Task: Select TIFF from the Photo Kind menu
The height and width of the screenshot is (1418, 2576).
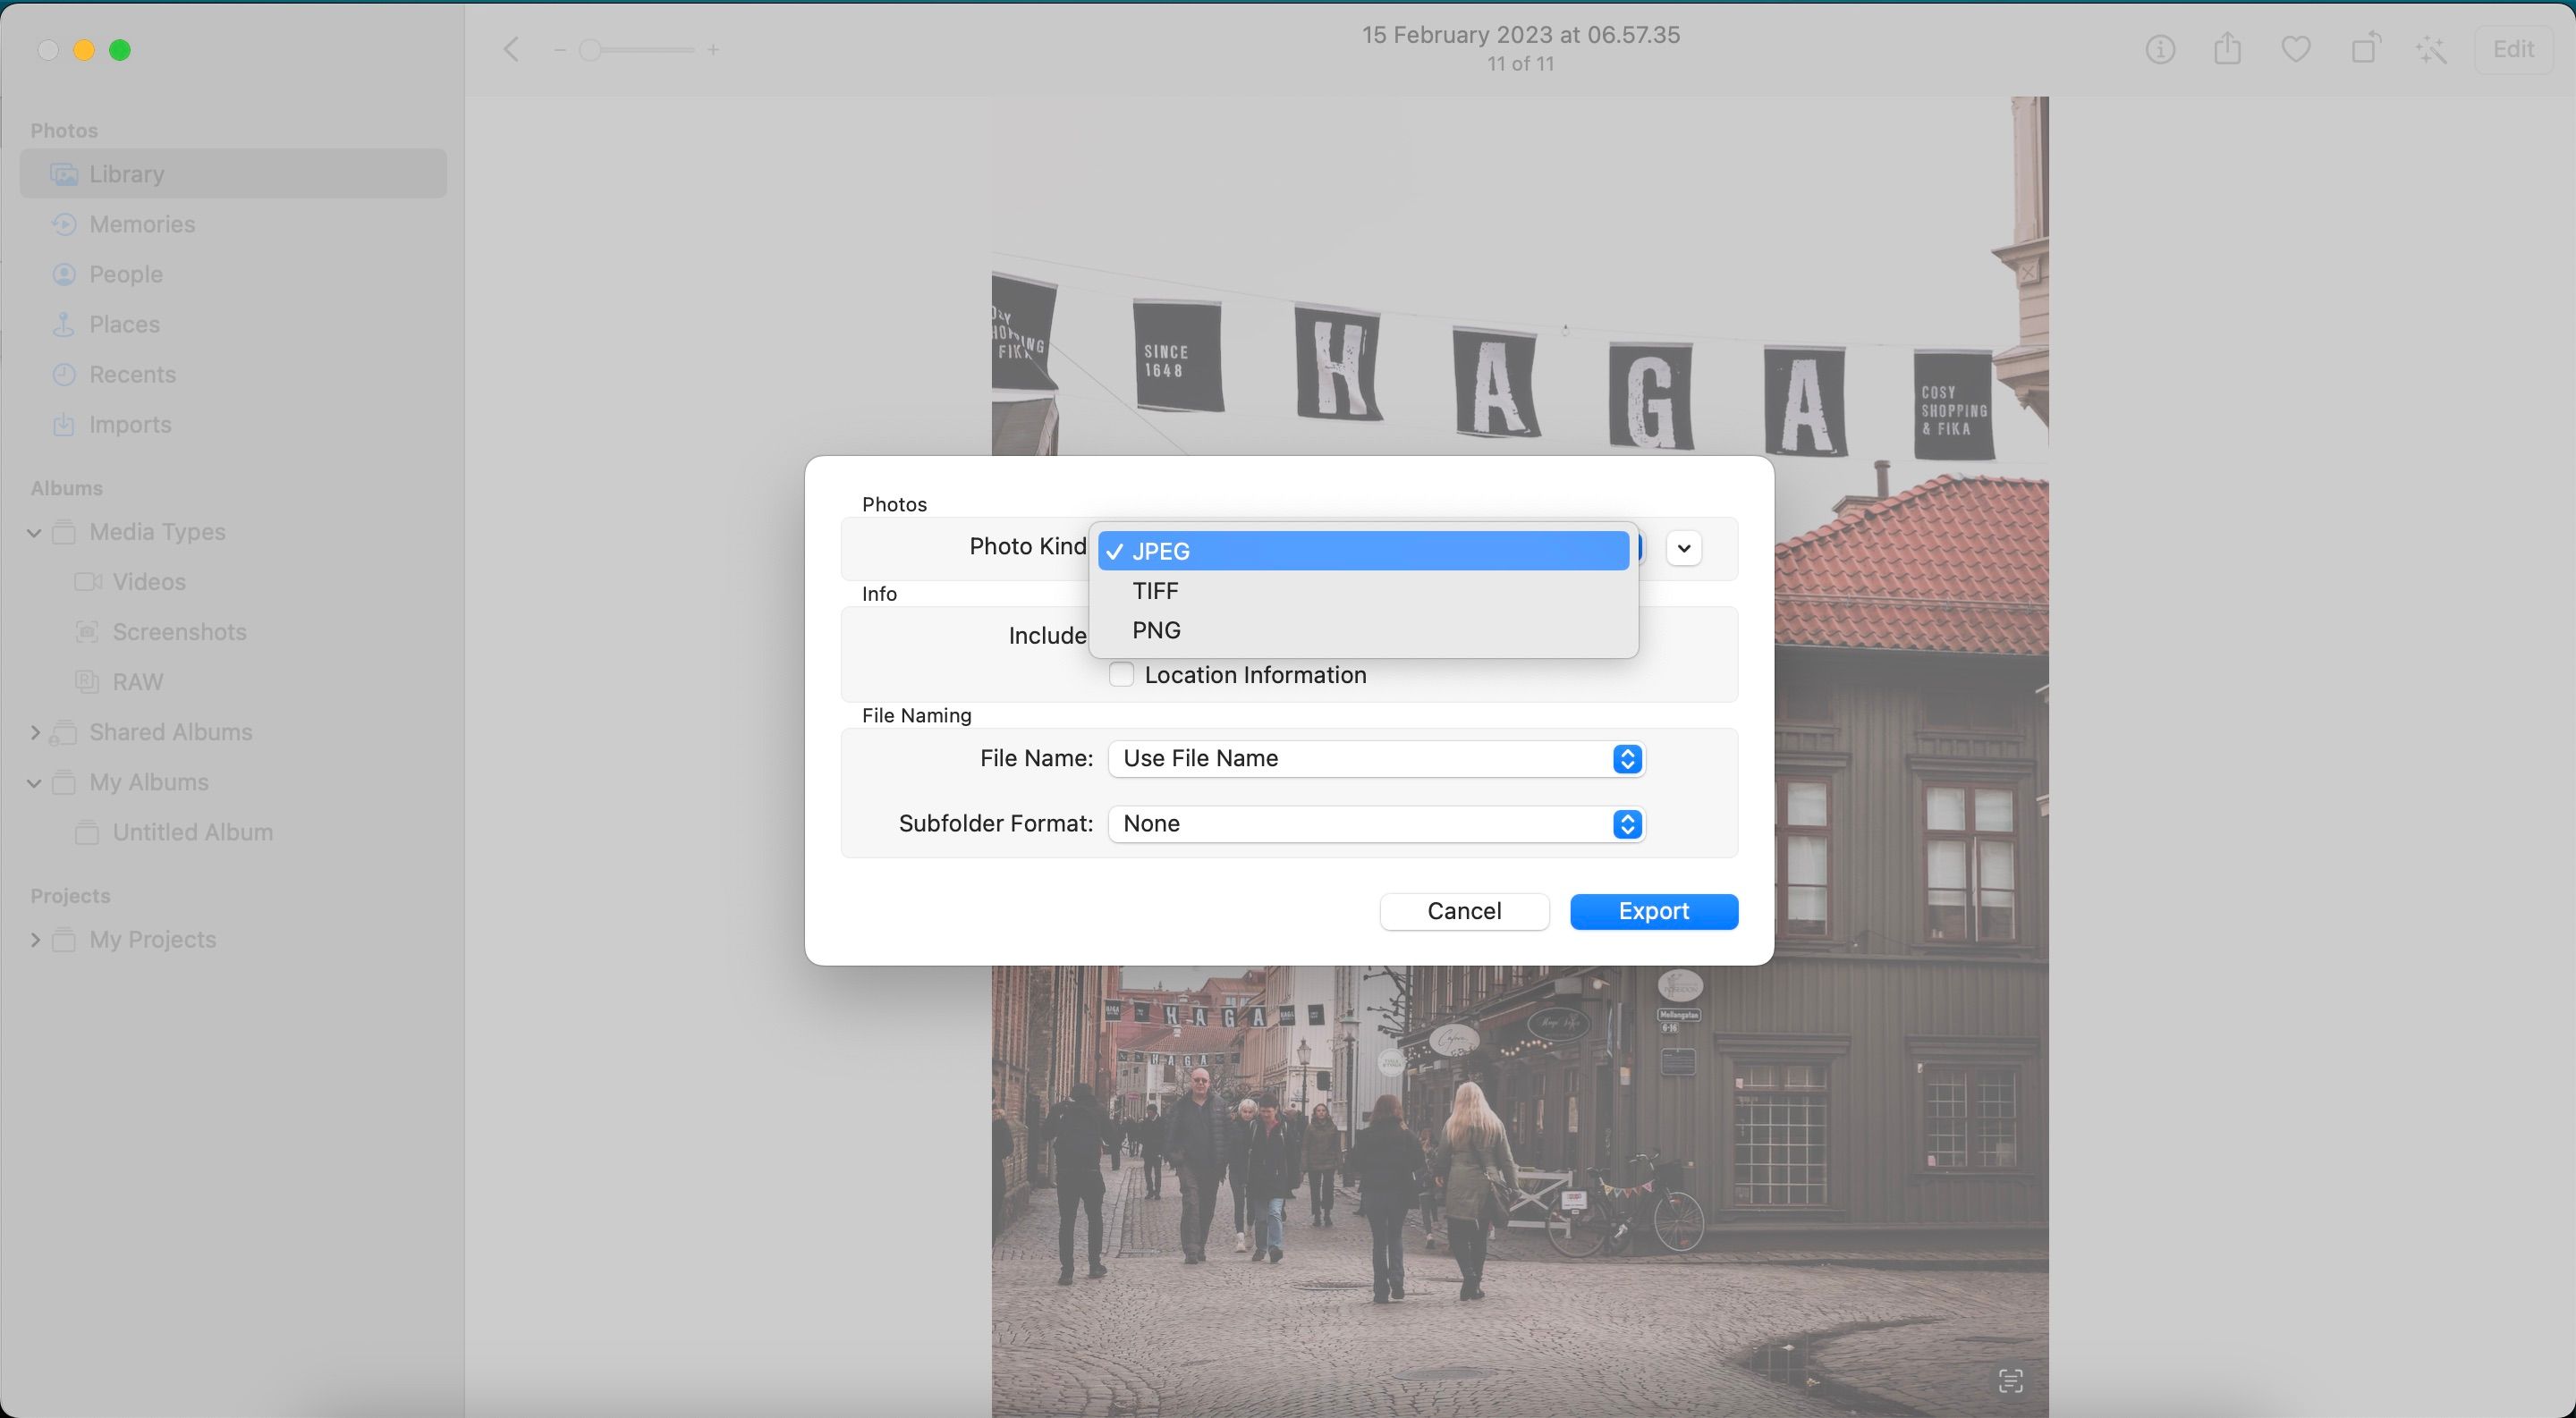Action: (1155, 591)
